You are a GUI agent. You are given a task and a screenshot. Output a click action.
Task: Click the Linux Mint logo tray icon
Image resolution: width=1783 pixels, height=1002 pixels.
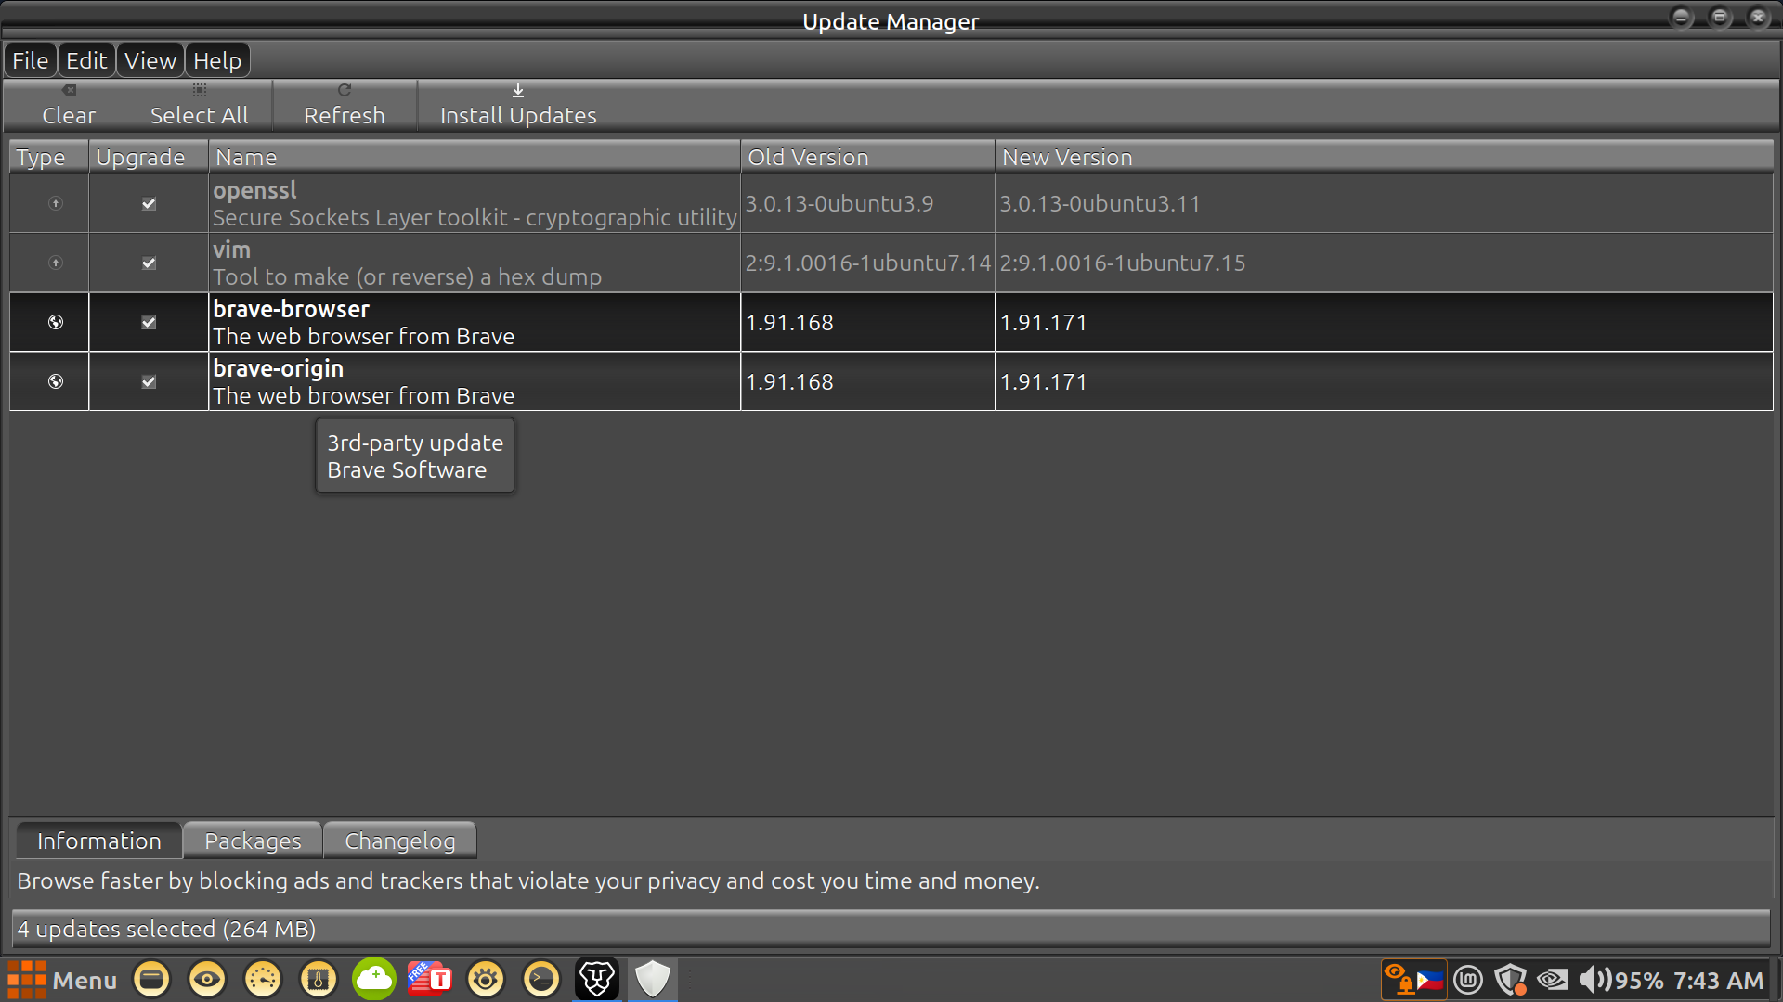[1468, 980]
